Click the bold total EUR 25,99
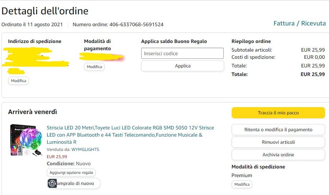This screenshot has height=195, width=329. coord(312,74)
